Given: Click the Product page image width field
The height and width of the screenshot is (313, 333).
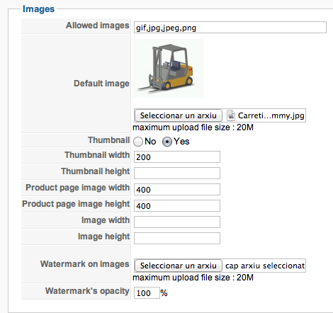Looking at the screenshot, I should point(177,189).
